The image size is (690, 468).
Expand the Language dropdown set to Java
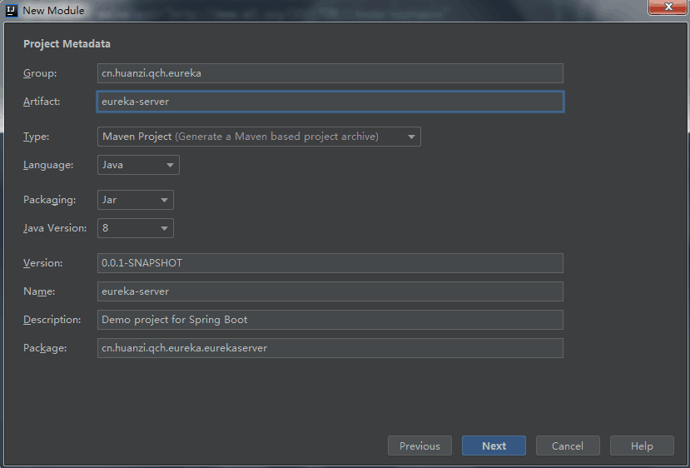point(138,165)
